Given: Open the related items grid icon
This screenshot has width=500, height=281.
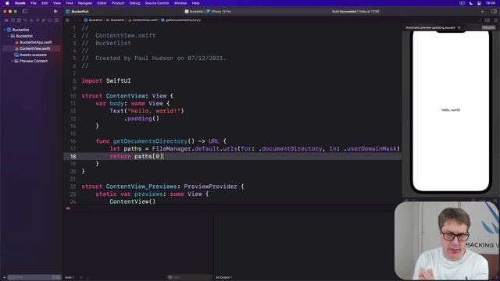Looking at the screenshot, I should pos(67,20).
